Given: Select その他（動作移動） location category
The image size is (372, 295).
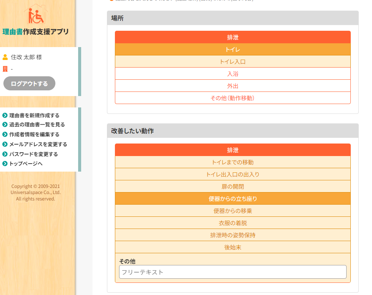Looking at the screenshot, I should tap(232, 98).
